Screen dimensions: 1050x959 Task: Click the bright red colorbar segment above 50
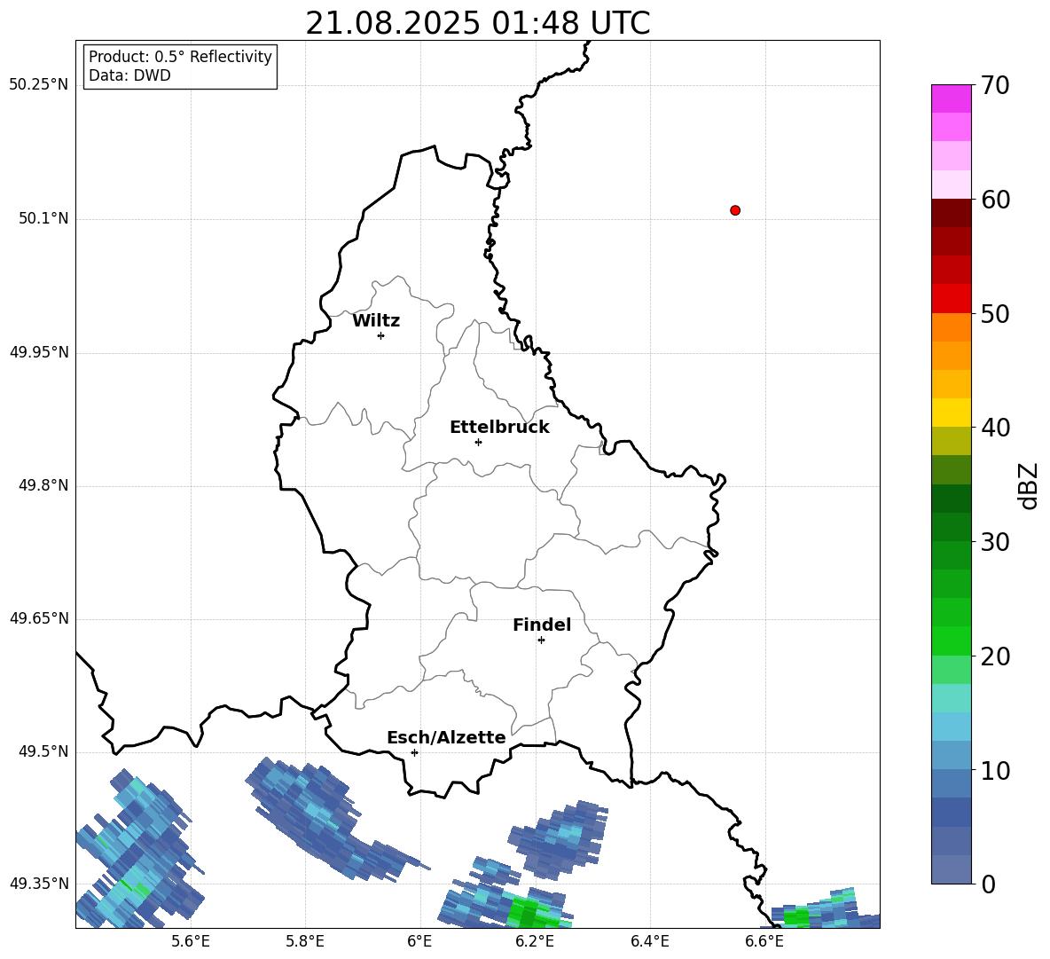[951, 299]
